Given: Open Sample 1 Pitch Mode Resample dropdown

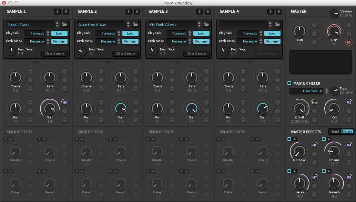Looking at the screenshot, I should pyautogui.click(x=35, y=41).
